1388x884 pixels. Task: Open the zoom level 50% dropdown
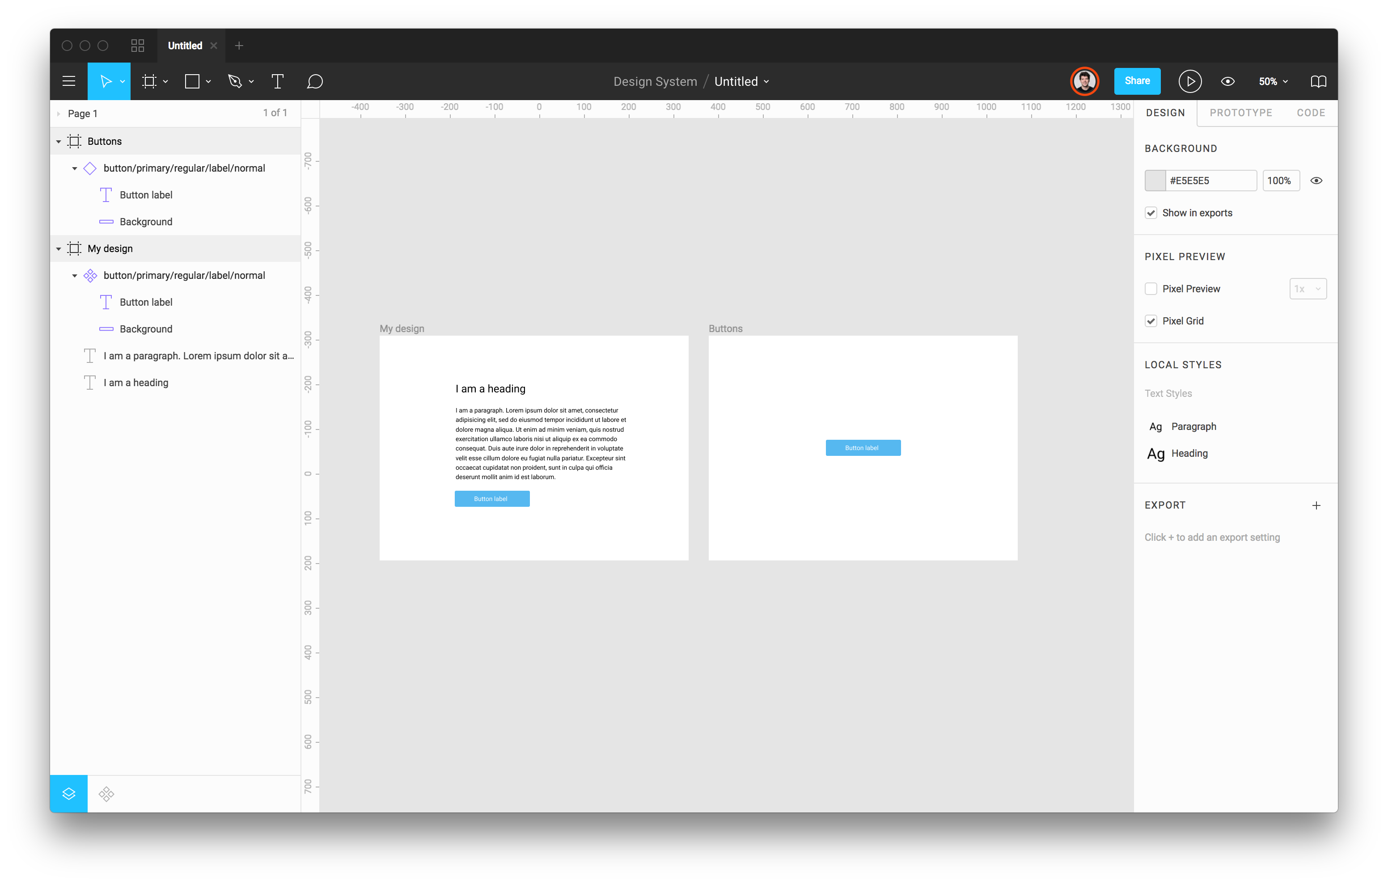coord(1272,81)
